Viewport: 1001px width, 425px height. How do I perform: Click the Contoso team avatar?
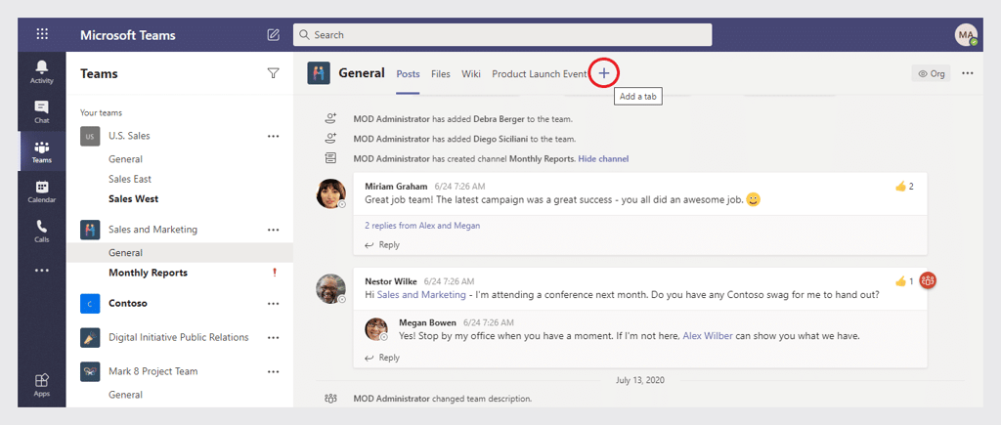[89, 303]
